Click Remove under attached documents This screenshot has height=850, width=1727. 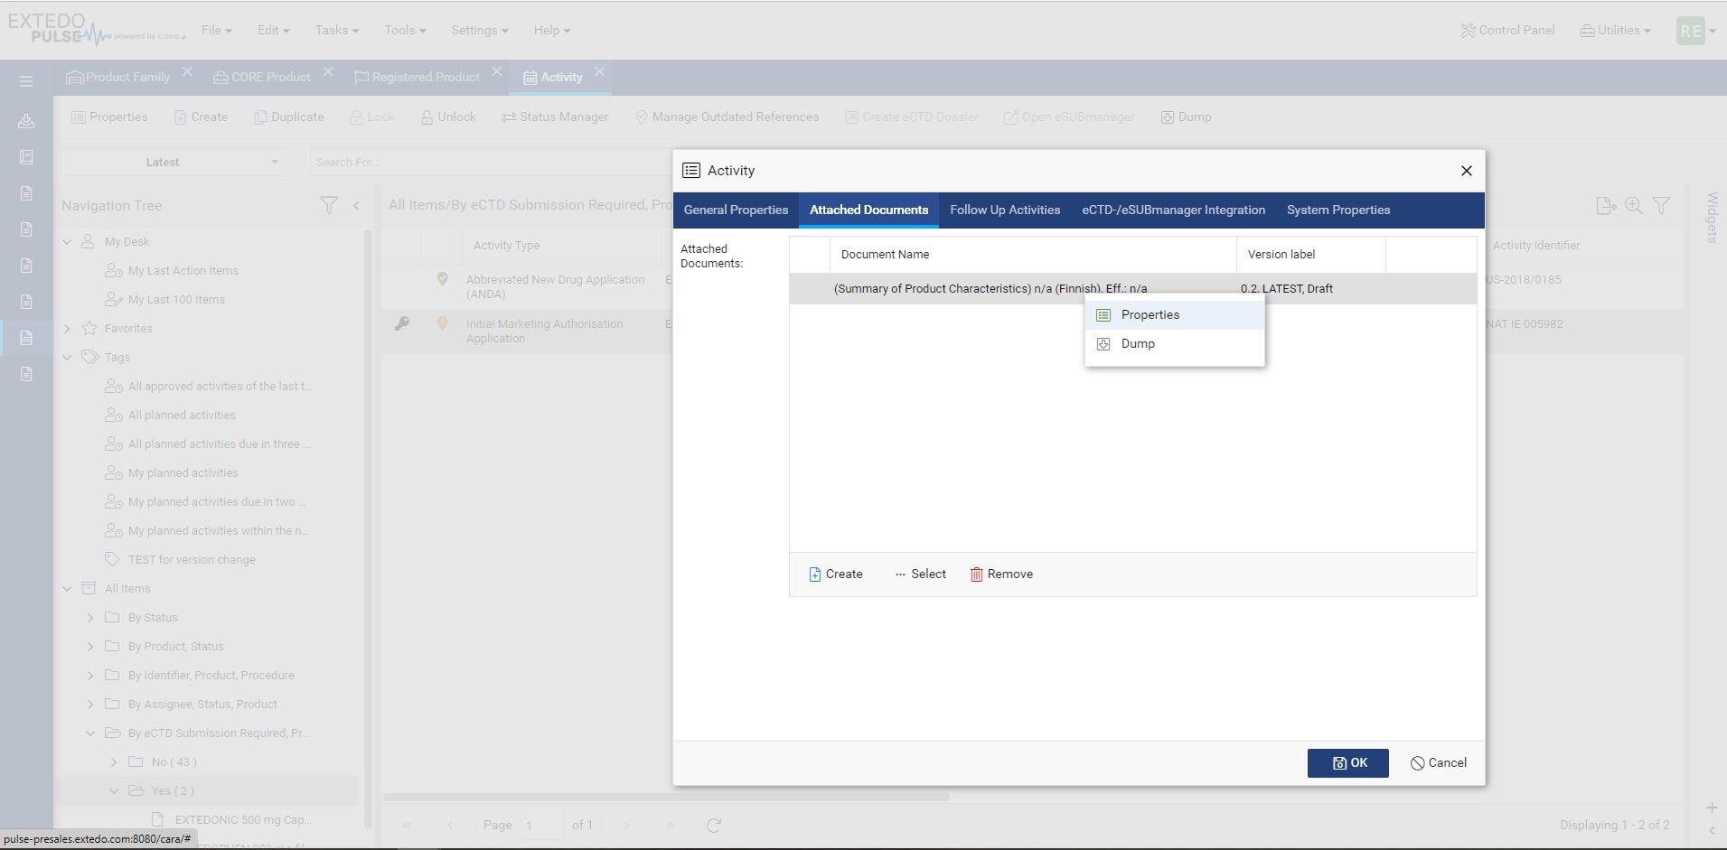(1000, 574)
